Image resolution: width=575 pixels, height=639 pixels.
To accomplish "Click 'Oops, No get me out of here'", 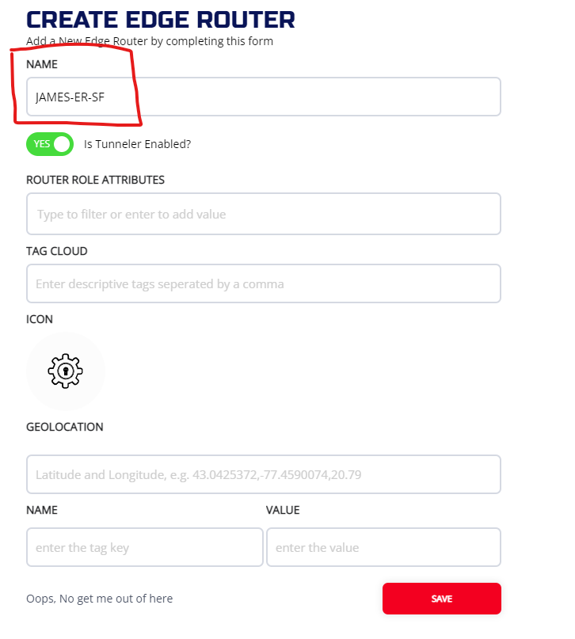I will [99, 599].
